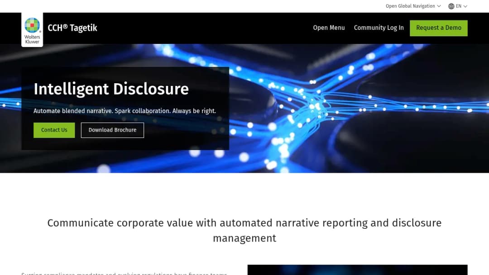Open Community Log In link
Screen dimensions: 489x275
[x=379, y=28]
